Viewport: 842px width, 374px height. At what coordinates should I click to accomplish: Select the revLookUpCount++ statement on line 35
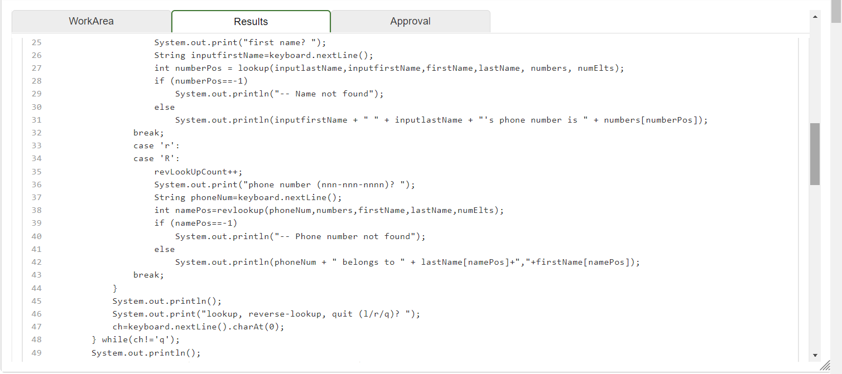click(x=198, y=171)
